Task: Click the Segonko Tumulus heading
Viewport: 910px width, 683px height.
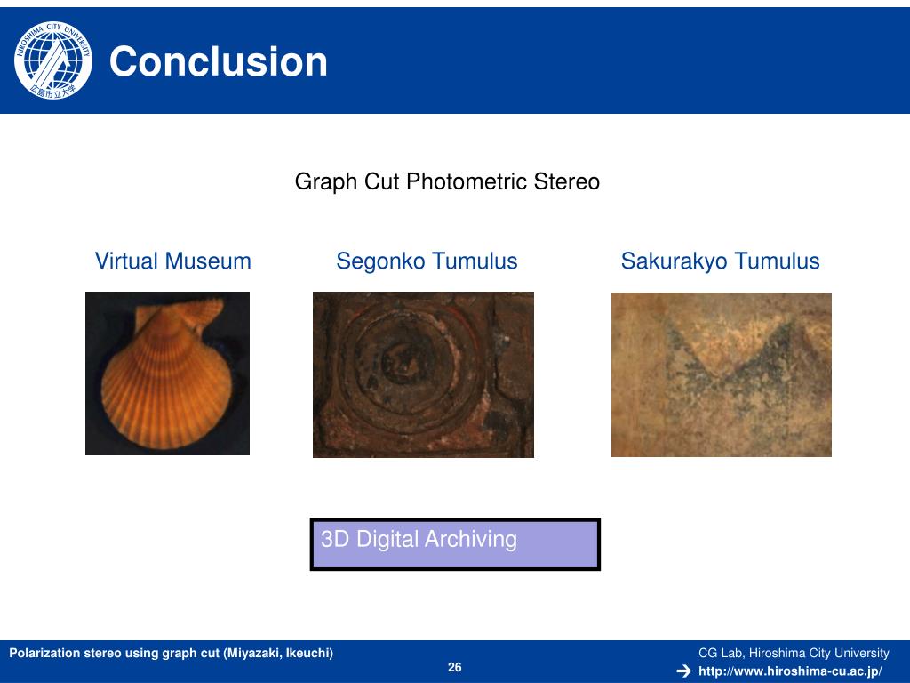Action: click(427, 261)
